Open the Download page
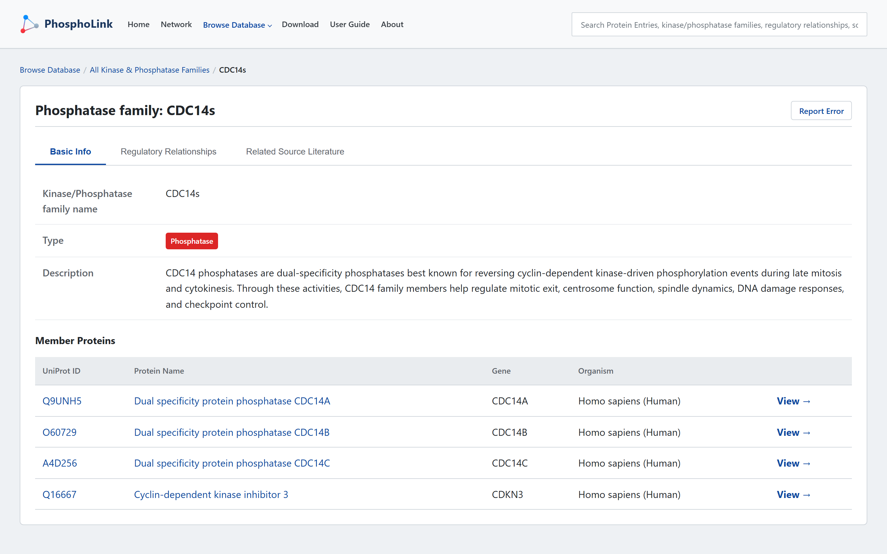The height and width of the screenshot is (554, 887). point(300,25)
